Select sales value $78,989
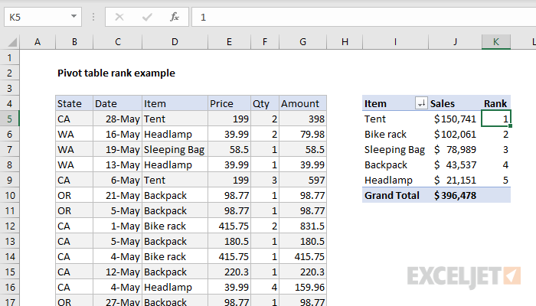 [455, 150]
